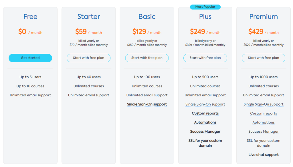Viewport: 293px width, 167px height.
Task: Click SSL for your custom domain in Plus
Action: tap(205, 143)
